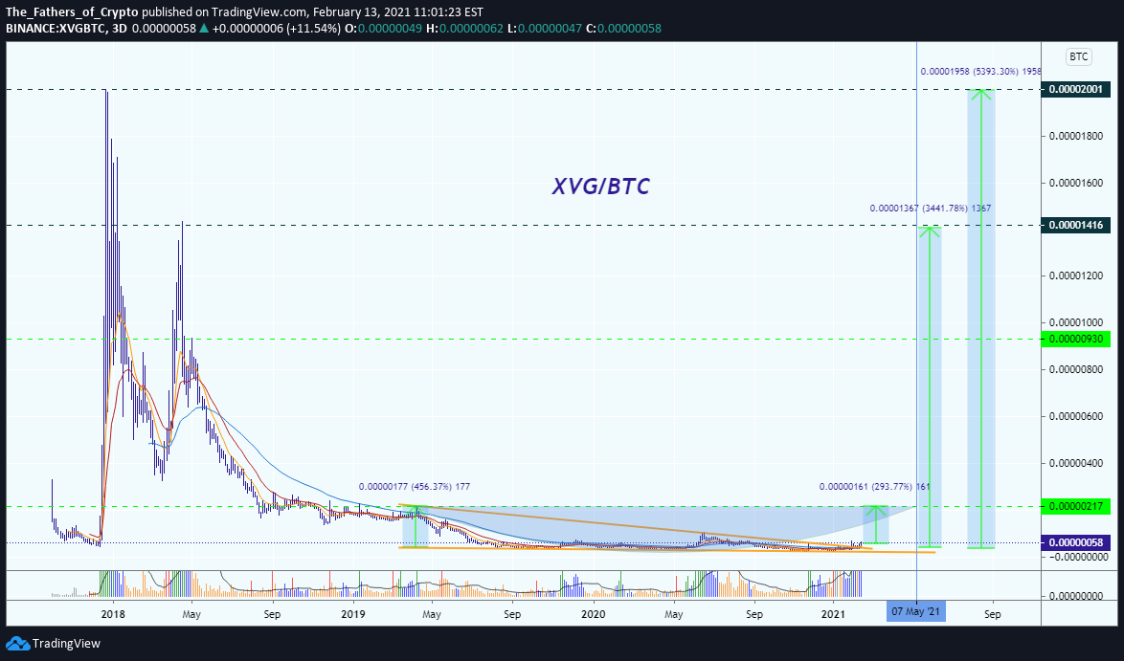Click the TradingView cloud logo icon
This screenshot has width=1124, height=661.
(17, 643)
